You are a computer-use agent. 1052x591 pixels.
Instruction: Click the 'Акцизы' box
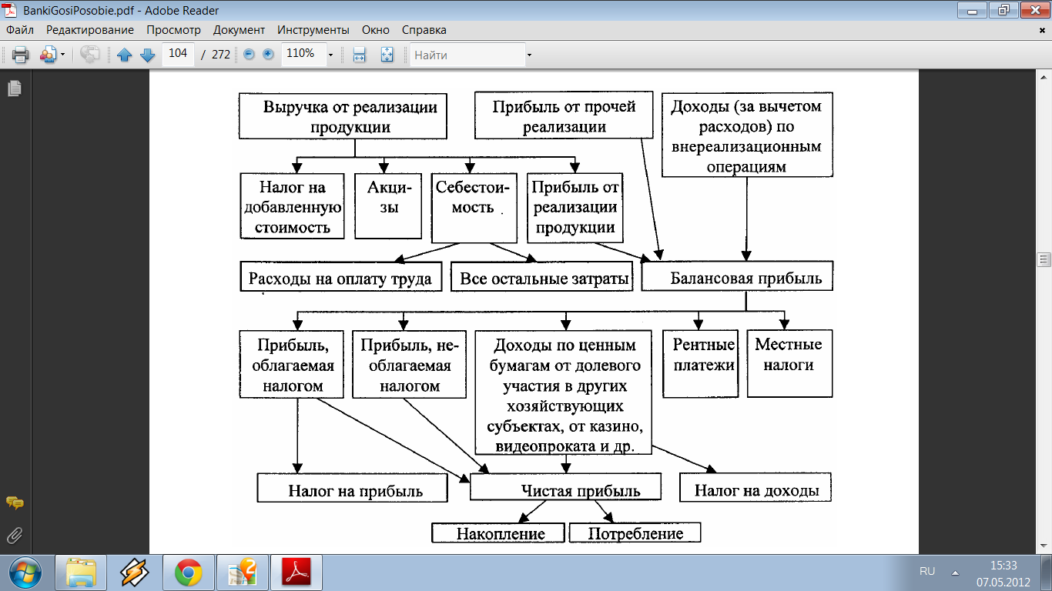coord(388,207)
